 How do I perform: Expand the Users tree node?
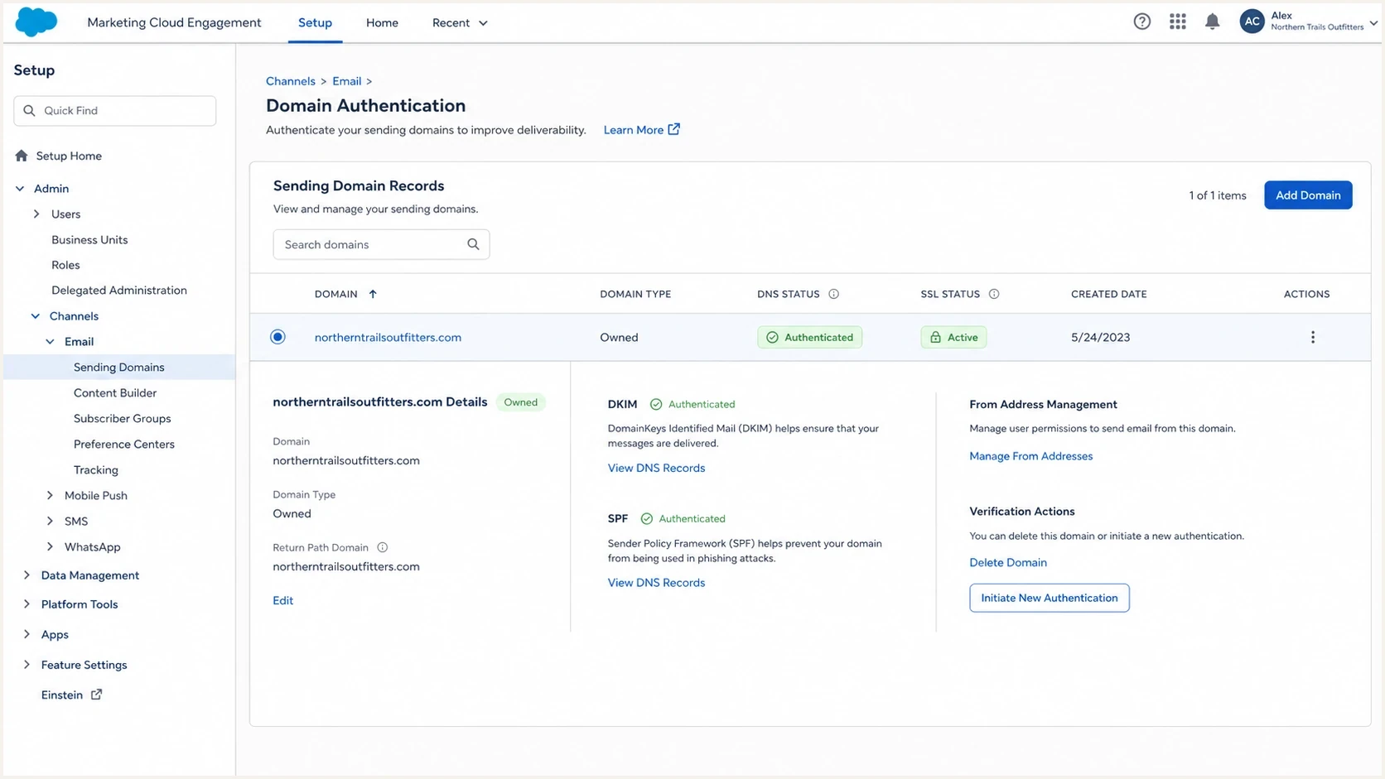(36, 214)
